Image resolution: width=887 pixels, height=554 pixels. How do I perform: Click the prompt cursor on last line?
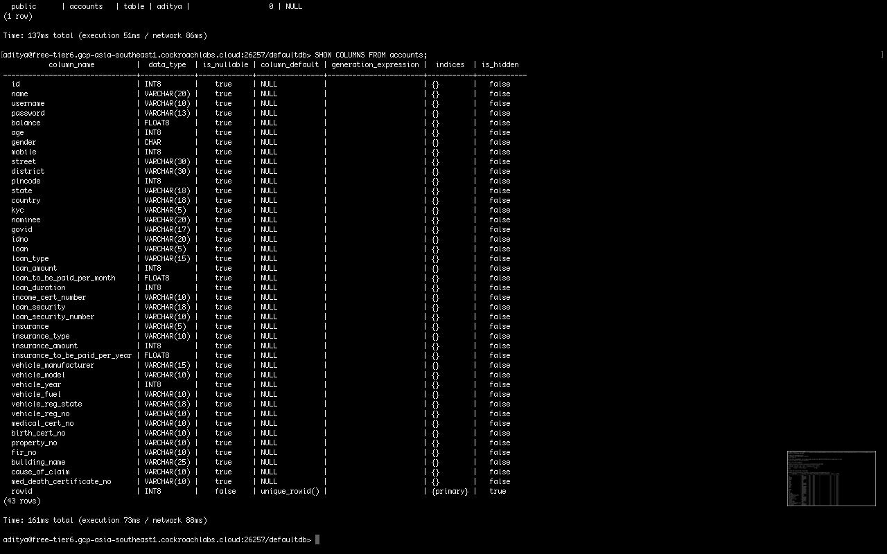coord(317,539)
